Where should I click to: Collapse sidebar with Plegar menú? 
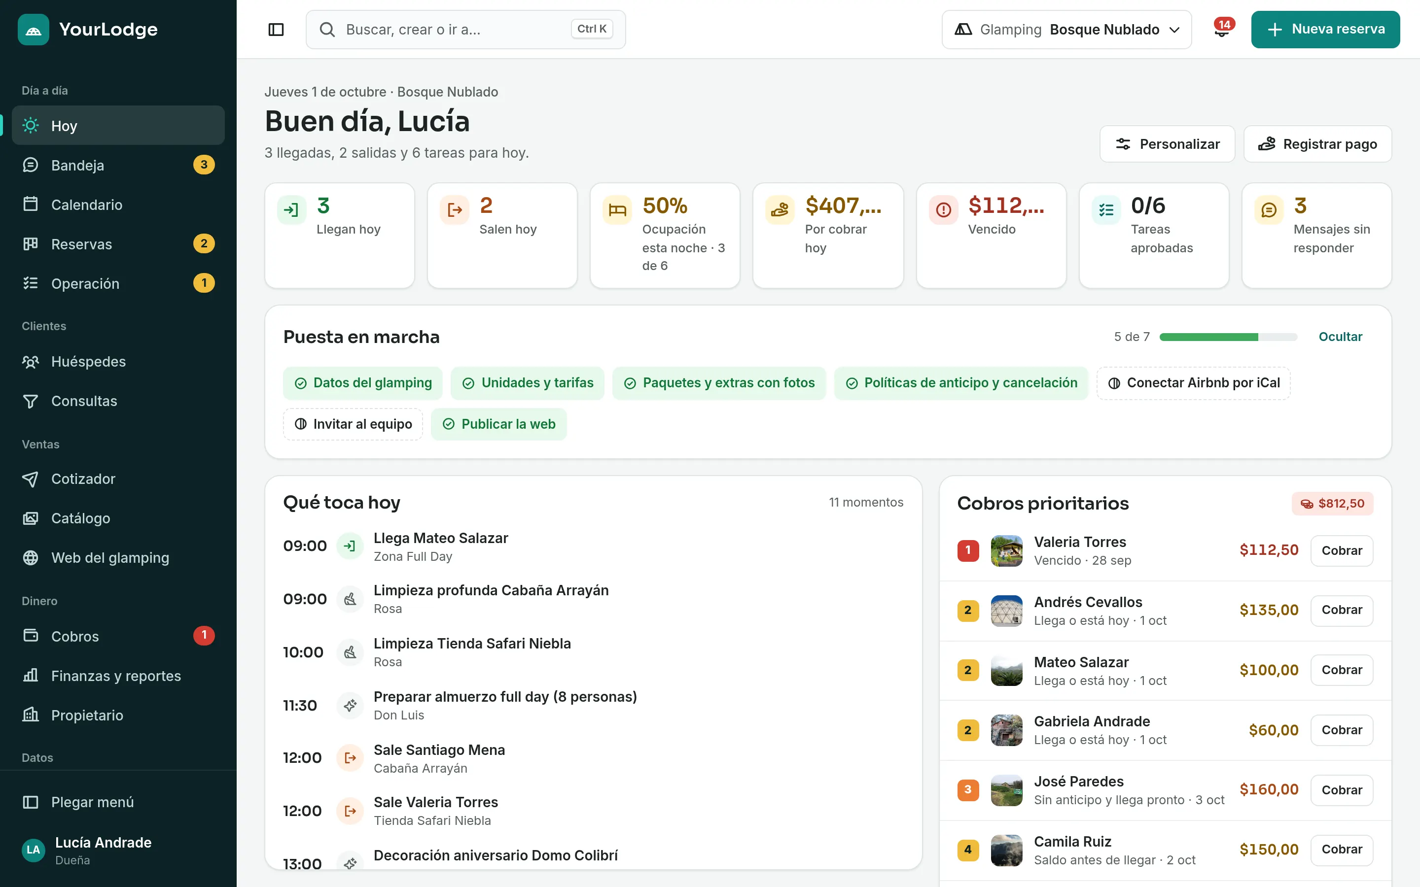(118, 802)
